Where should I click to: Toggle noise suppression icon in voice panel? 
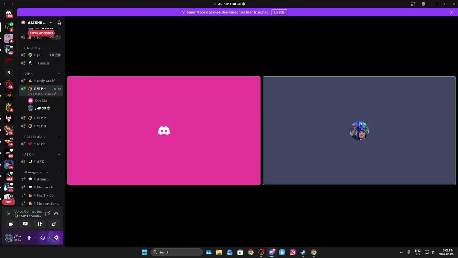pos(48,214)
